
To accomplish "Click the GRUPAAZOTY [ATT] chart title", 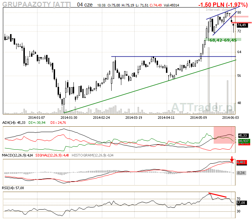I will (x=36, y=4).
